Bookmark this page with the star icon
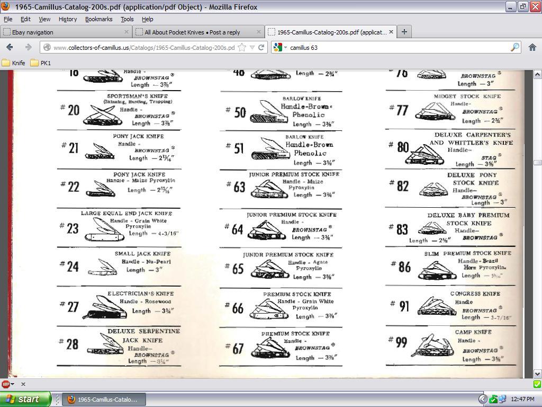542x407 pixels. 242,47
